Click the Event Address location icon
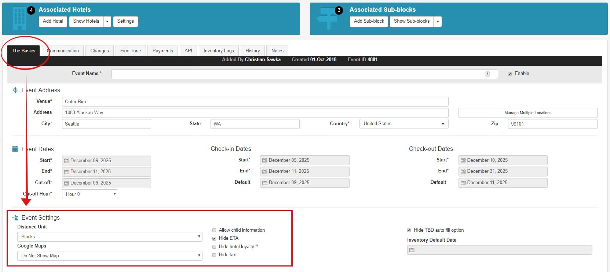 (x=15, y=90)
